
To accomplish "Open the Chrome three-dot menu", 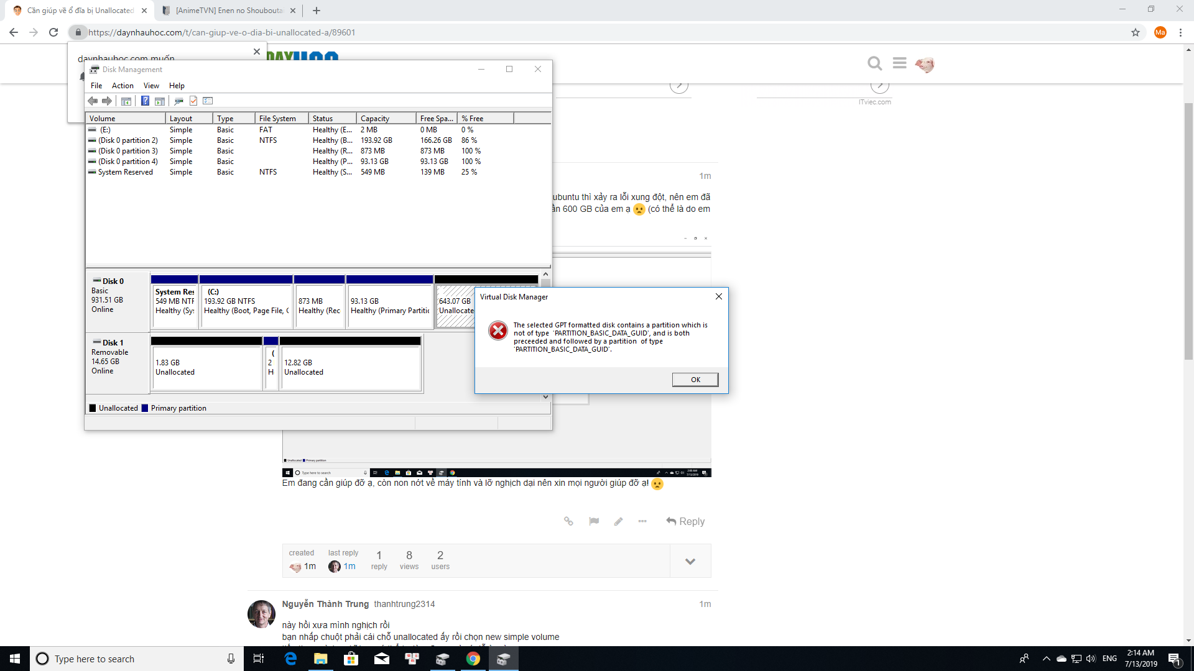I will coord(1180,32).
